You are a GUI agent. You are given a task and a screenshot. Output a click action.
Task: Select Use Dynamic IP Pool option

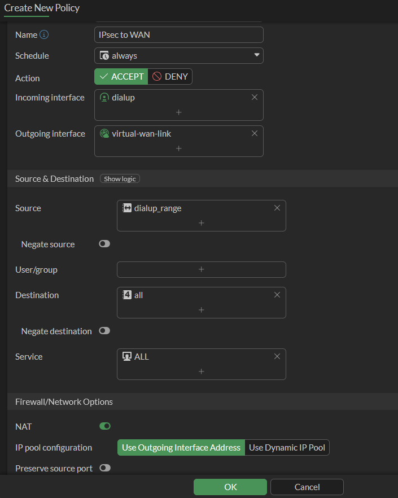pos(287,448)
